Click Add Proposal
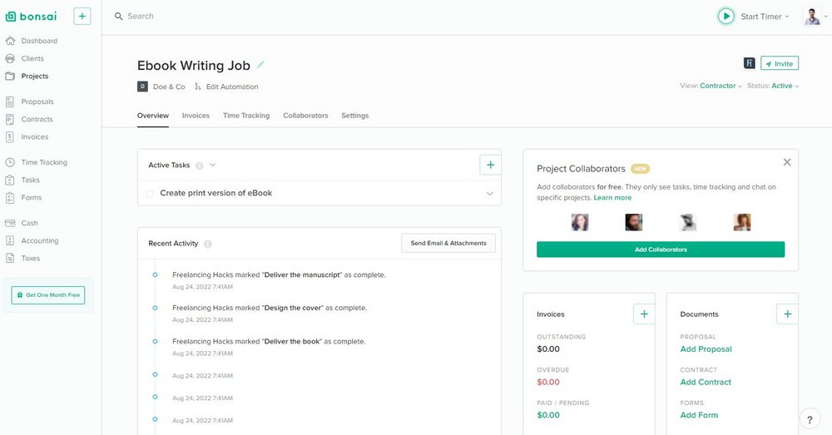 [x=706, y=349]
